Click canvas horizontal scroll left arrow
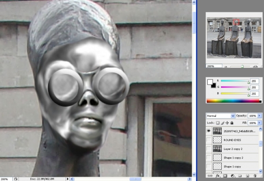This screenshot has width=264, height=181. (x=72, y=179)
